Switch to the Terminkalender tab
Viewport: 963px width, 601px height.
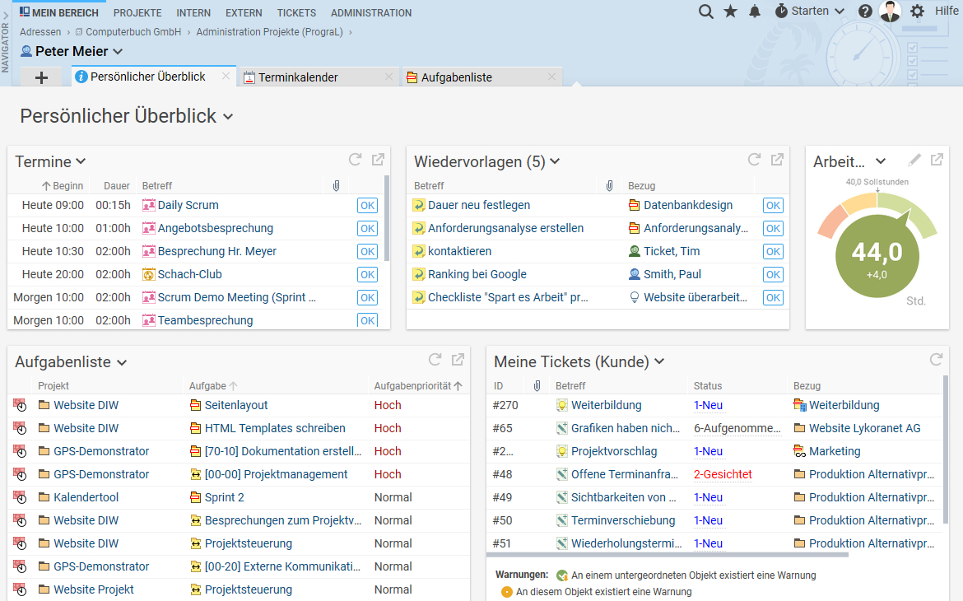click(298, 77)
